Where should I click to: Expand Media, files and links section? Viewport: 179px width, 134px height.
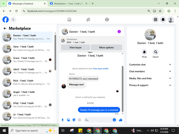pyautogui.click(x=150, y=78)
